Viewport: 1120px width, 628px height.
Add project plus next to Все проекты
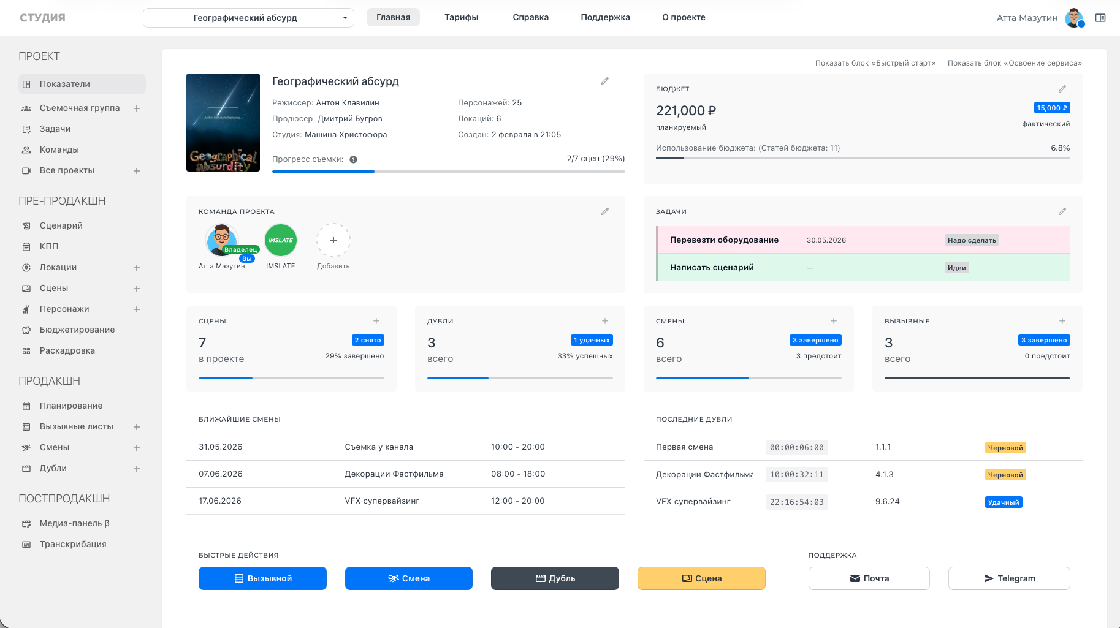tap(137, 171)
